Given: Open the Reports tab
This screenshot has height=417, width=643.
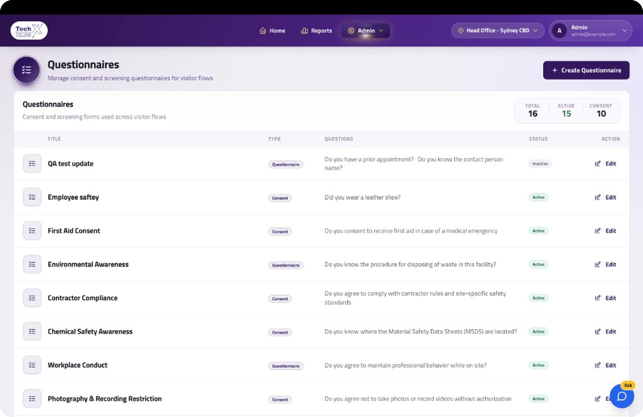Looking at the screenshot, I should pyautogui.click(x=317, y=31).
